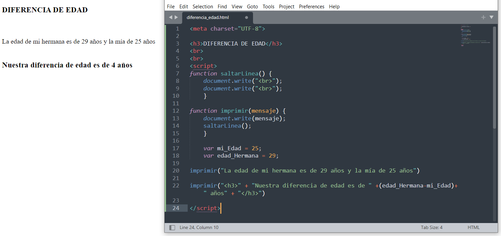
Task: Click line number 20 in gutter
Action: [176, 171]
